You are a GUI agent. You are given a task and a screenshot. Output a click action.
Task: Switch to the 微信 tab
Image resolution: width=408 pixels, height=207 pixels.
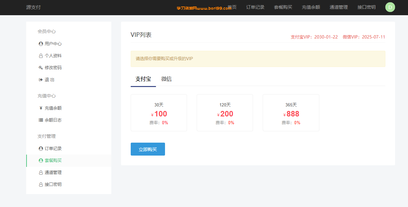(x=166, y=79)
